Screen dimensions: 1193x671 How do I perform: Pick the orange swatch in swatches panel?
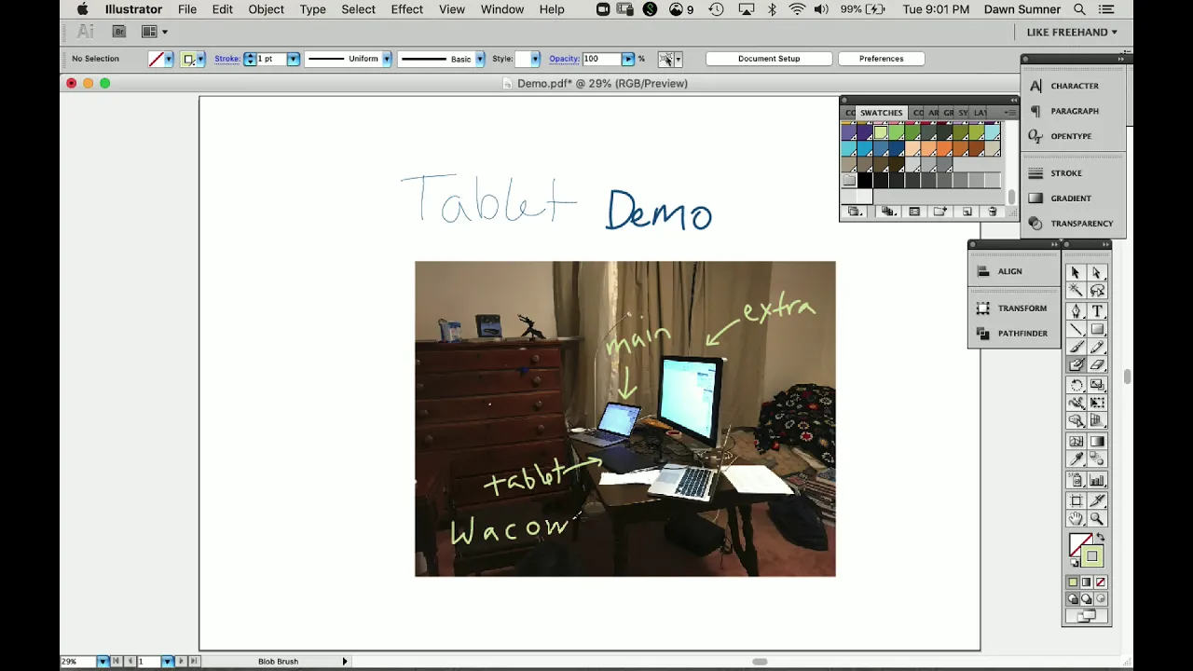point(945,148)
